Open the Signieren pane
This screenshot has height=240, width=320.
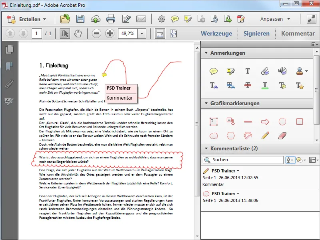click(x=256, y=34)
